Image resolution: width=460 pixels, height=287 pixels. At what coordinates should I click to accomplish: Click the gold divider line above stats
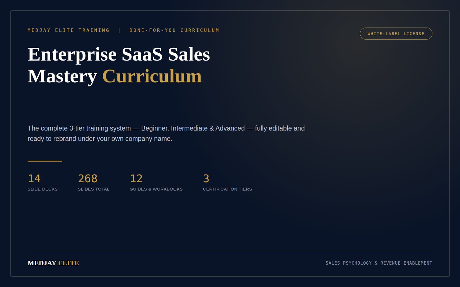click(x=45, y=161)
